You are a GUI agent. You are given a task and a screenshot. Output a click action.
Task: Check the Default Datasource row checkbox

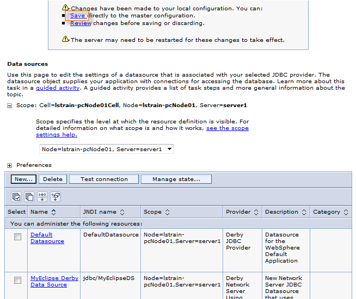pyautogui.click(x=17, y=237)
